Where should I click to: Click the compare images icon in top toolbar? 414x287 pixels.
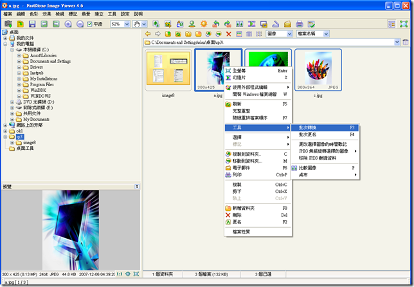[240, 24]
